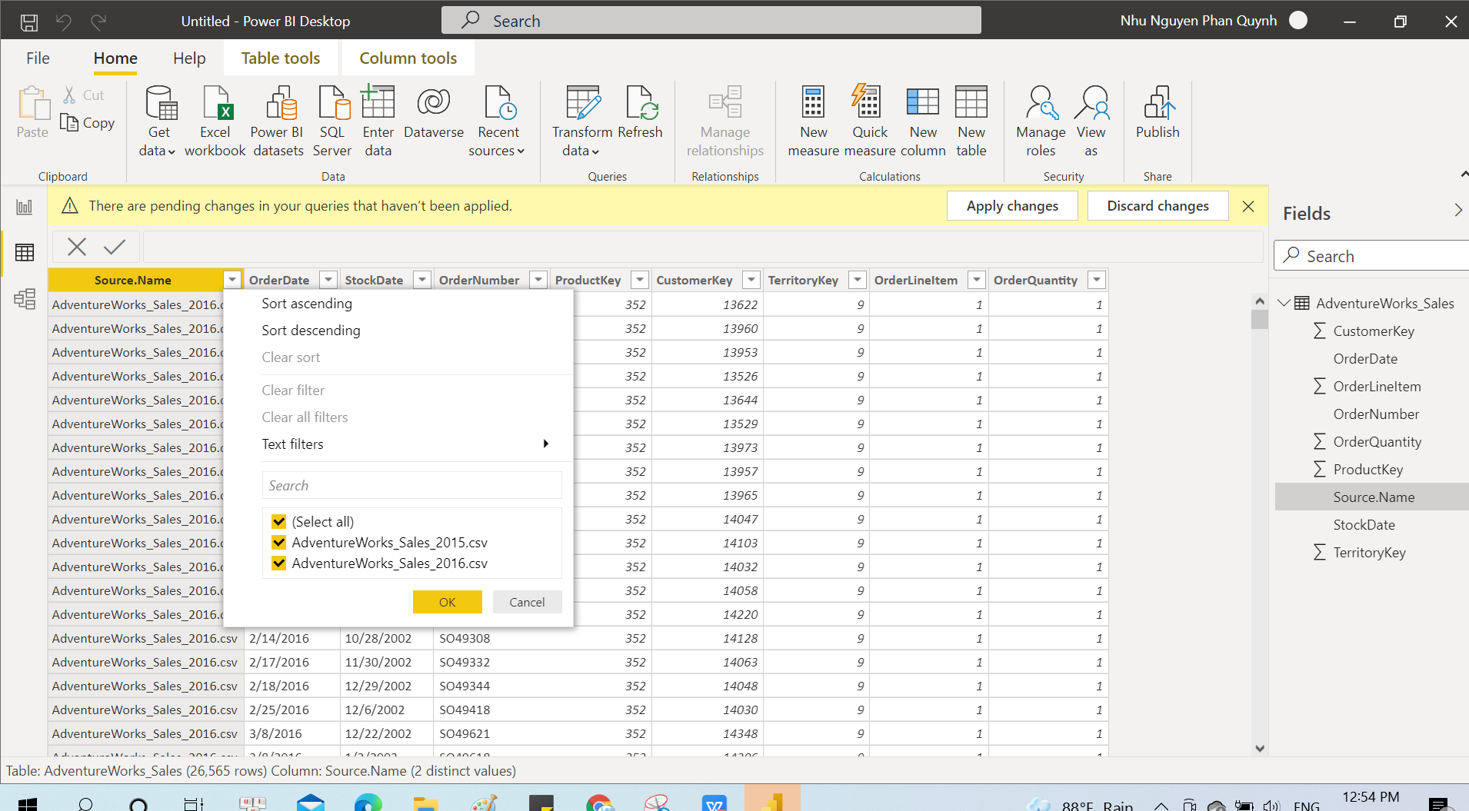This screenshot has height=811, width=1469.
Task: Copy the selection to the clipboard
Action: [x=88, y=123]
